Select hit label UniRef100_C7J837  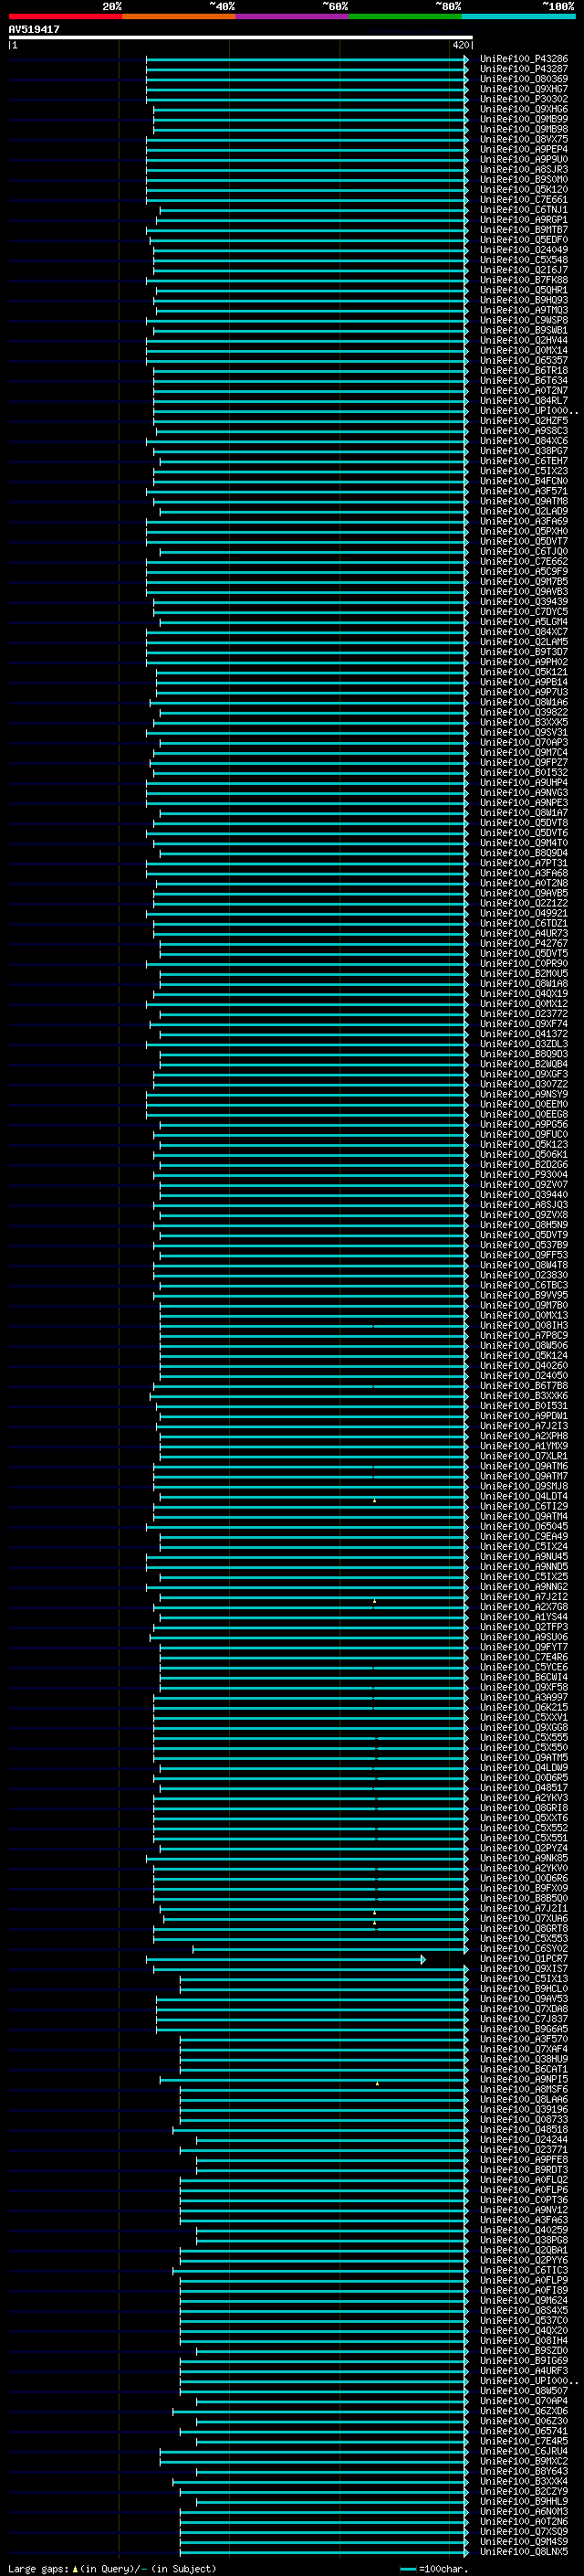coord(524,2019)
